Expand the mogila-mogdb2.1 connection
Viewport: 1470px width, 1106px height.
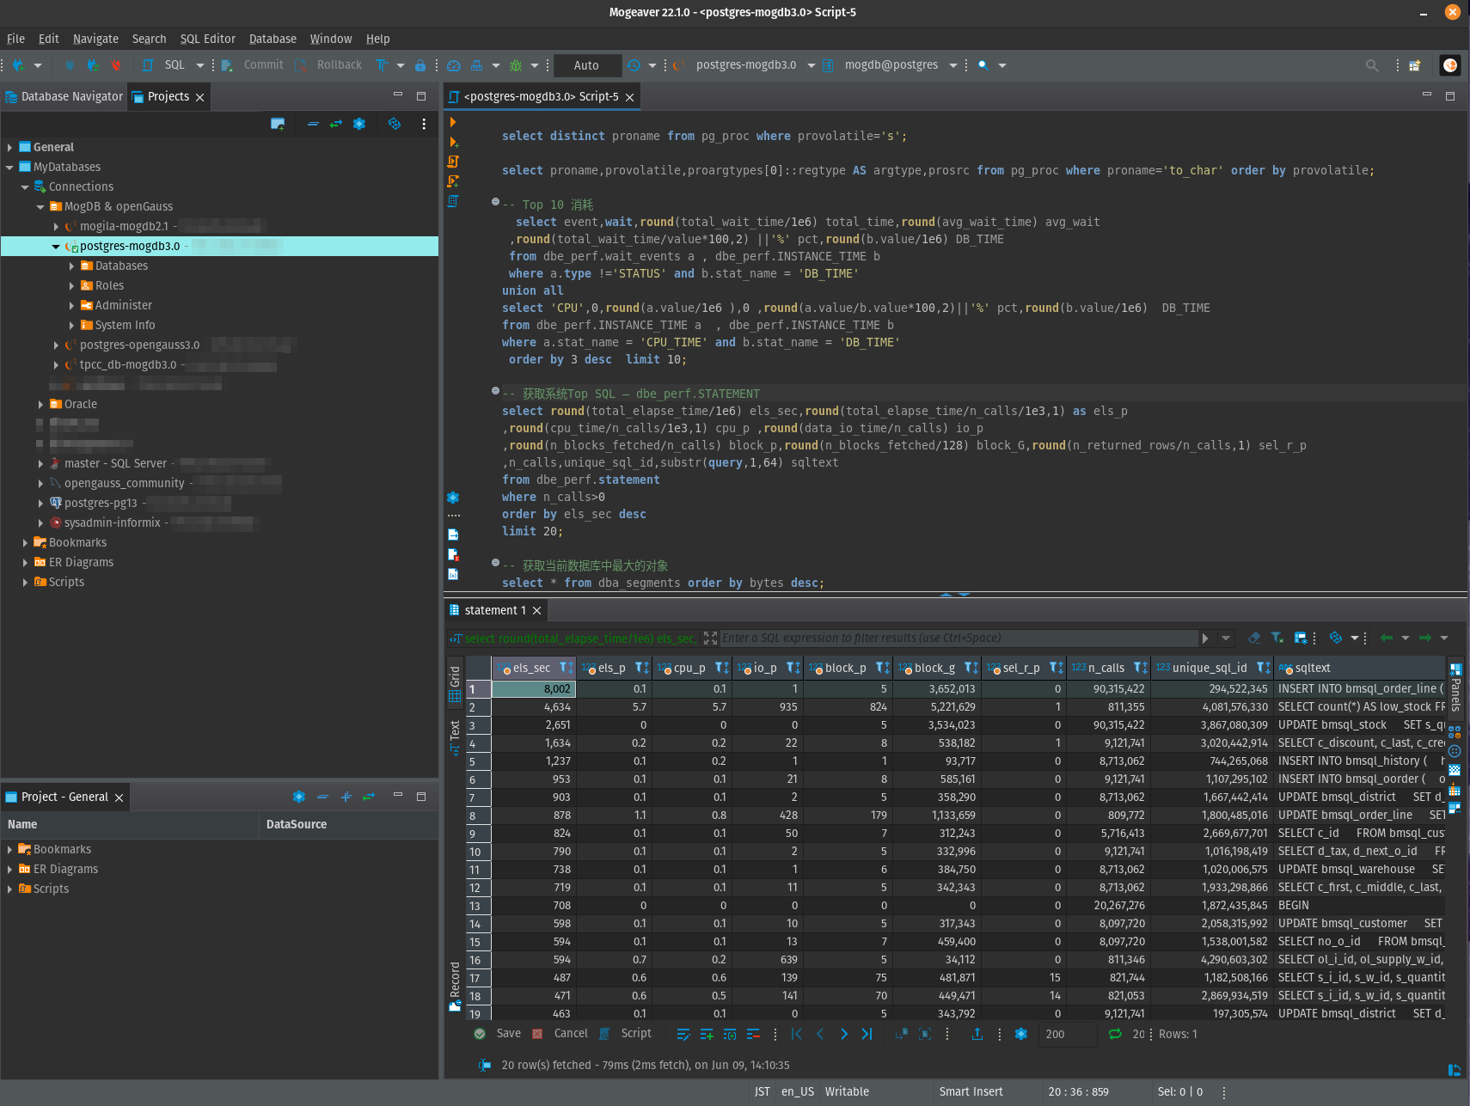56,226
